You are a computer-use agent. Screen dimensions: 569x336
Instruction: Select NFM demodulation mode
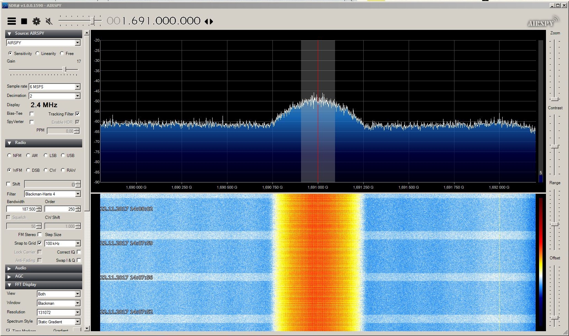[x=9, y=155]
